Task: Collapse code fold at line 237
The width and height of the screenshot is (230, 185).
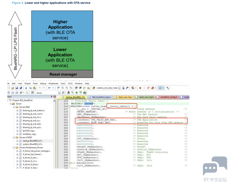Action: 70,163
